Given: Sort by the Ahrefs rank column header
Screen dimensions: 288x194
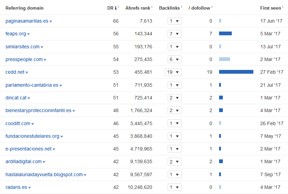Looking at the screenshot, I should click(138, 8).
